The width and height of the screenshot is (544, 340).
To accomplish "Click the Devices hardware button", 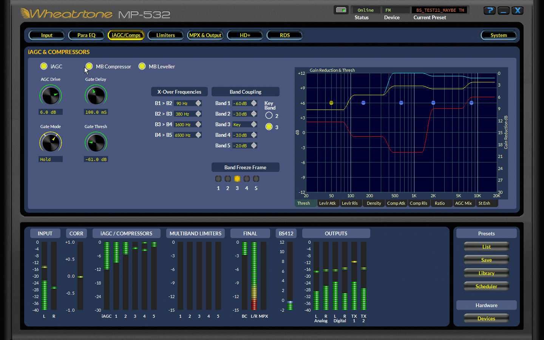I will 486,318.
